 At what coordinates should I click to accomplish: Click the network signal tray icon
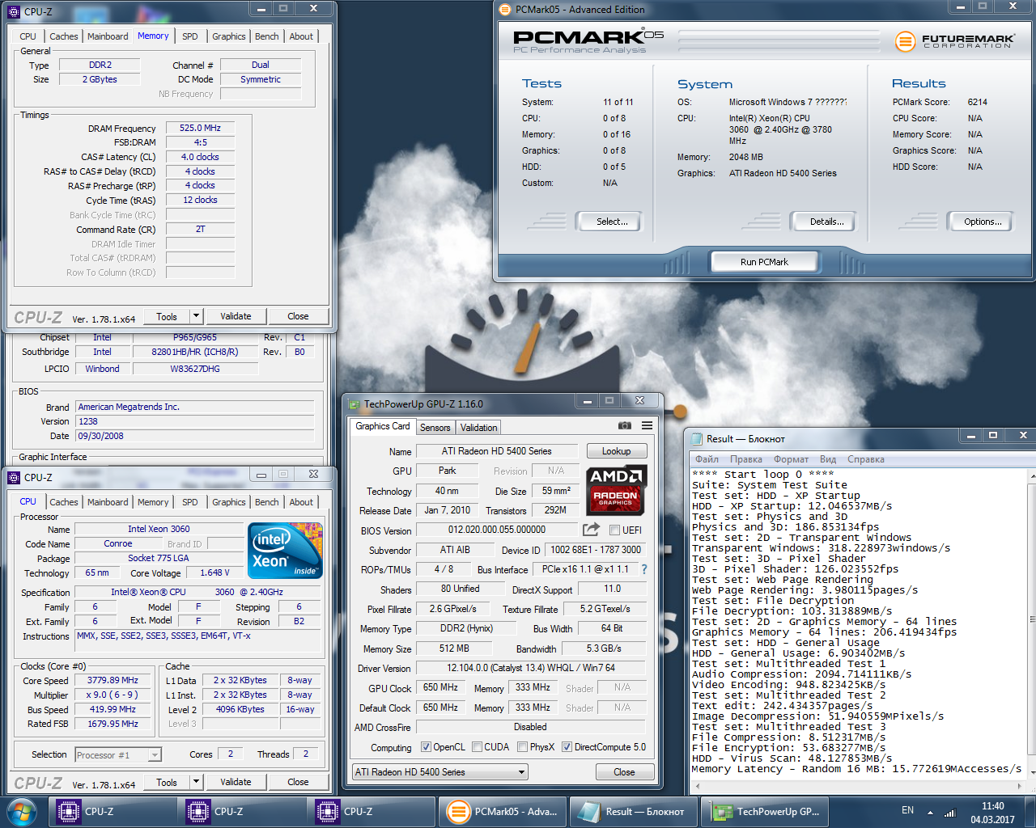click(950, 813)
